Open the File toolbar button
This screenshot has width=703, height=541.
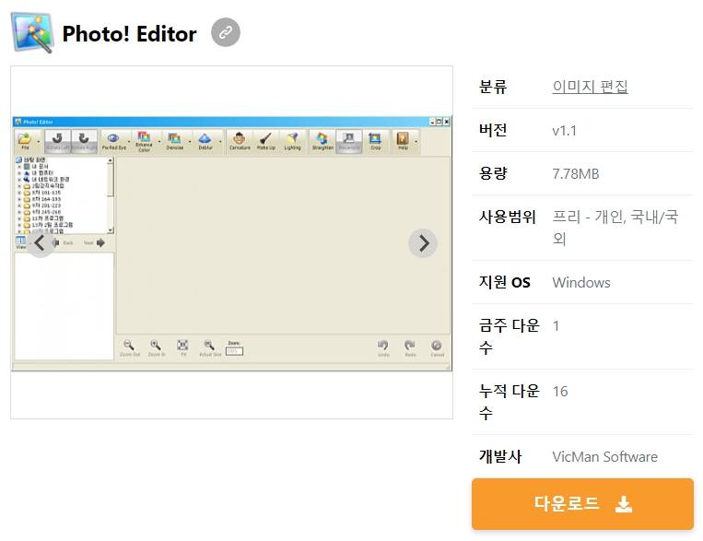tap(25, 141)
